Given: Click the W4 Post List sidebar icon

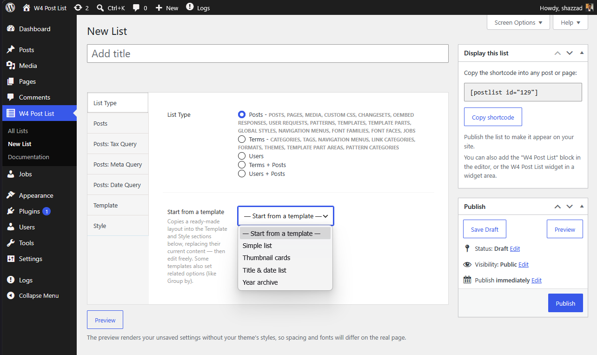Looking at the screenshot, I should point(11,114).
